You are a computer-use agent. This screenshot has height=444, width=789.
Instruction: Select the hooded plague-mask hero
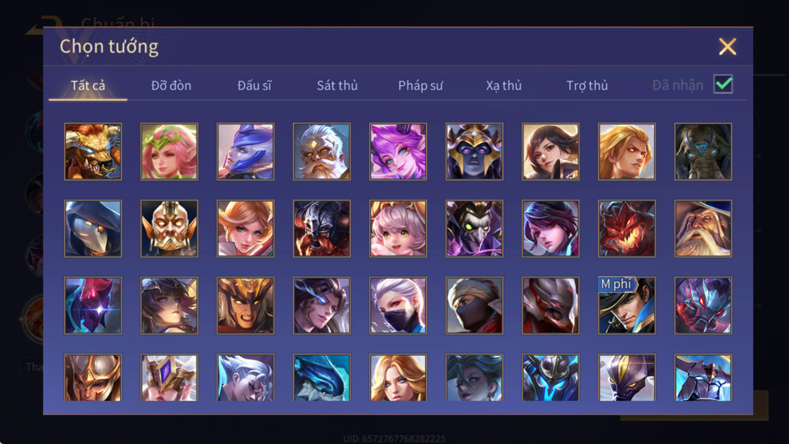click(x=93, y=228)
